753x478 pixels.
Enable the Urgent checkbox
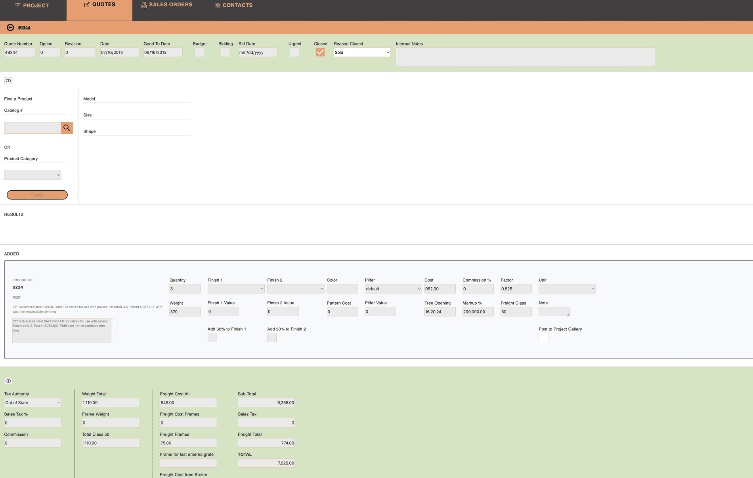294,52
